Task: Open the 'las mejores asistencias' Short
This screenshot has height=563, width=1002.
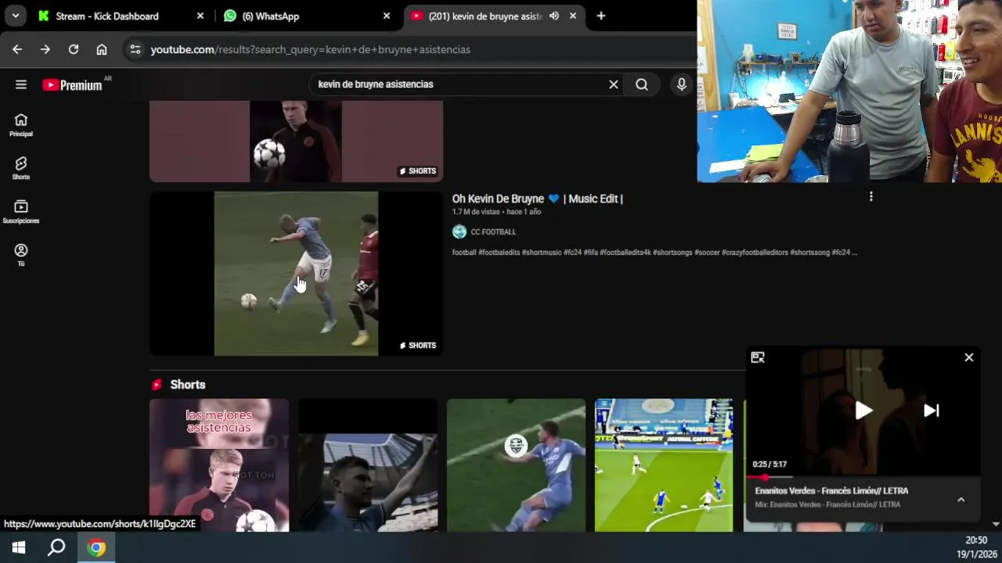Action: pos(219,465)
